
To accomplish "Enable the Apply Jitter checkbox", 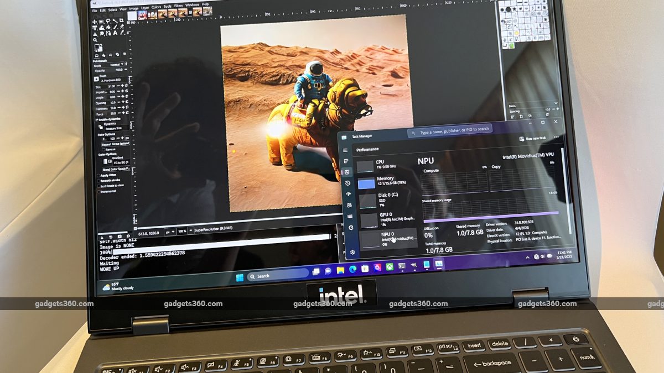I will [98, 175].
